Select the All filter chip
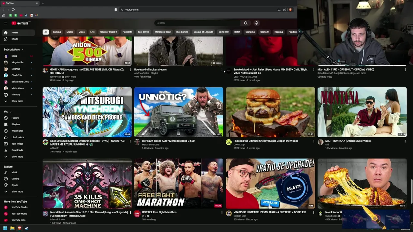413x232 pixels. click(x=46, y=32)
